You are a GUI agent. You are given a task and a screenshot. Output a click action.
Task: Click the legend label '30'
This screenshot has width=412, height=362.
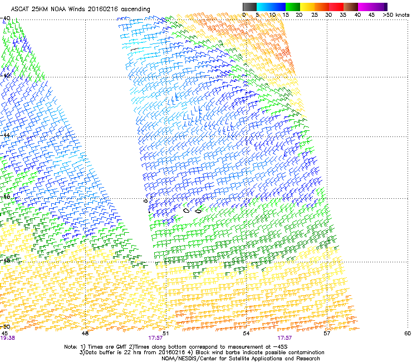pos(328,15)
